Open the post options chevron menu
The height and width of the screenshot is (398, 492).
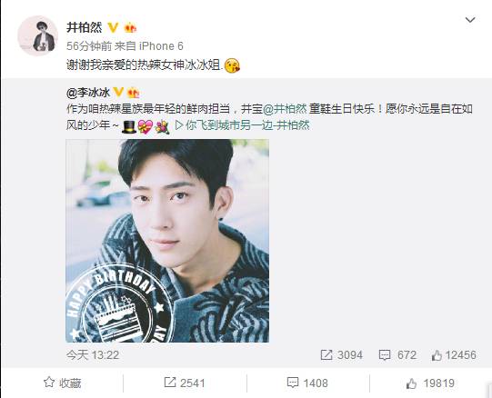[x=470, y=20]
